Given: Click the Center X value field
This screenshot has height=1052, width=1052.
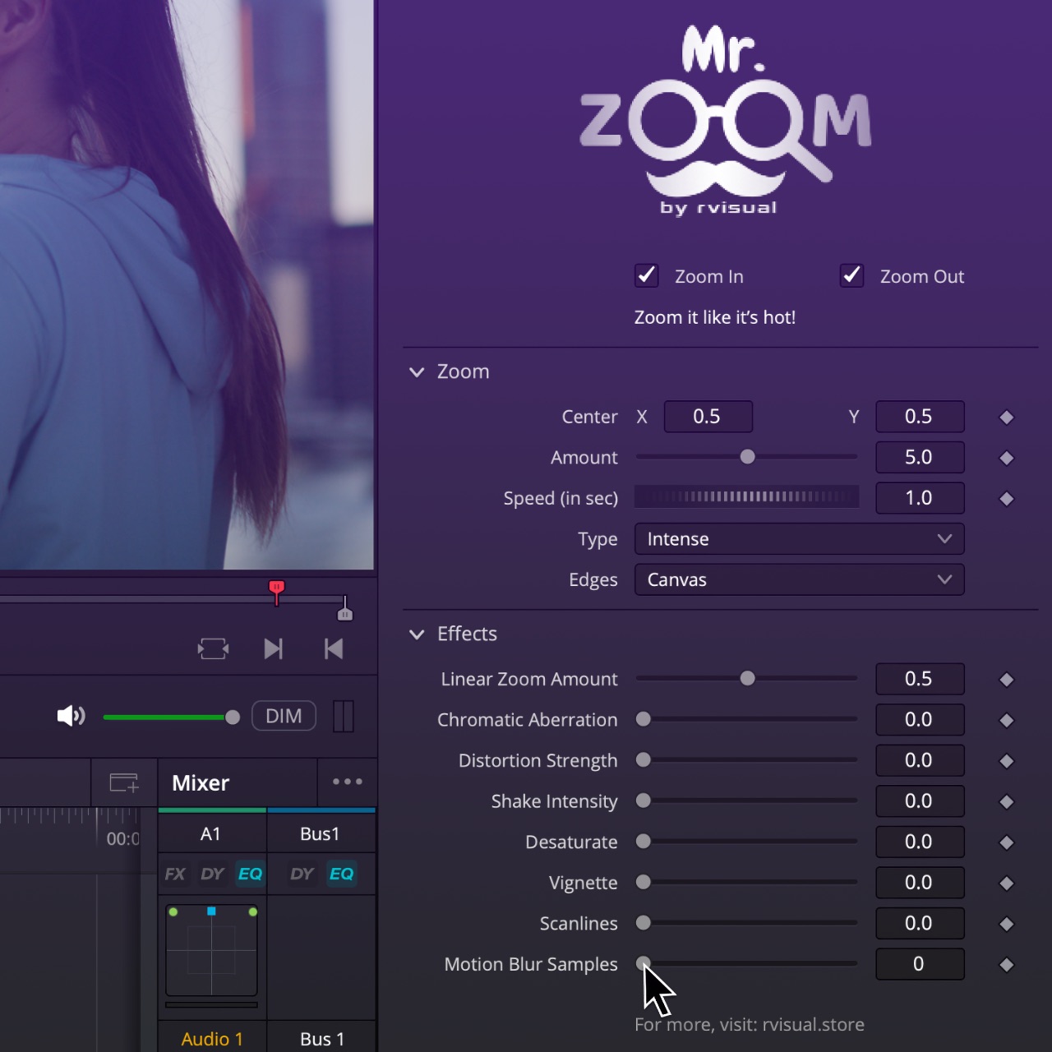Looking at the screenshot, I should [x=708, y=417].
